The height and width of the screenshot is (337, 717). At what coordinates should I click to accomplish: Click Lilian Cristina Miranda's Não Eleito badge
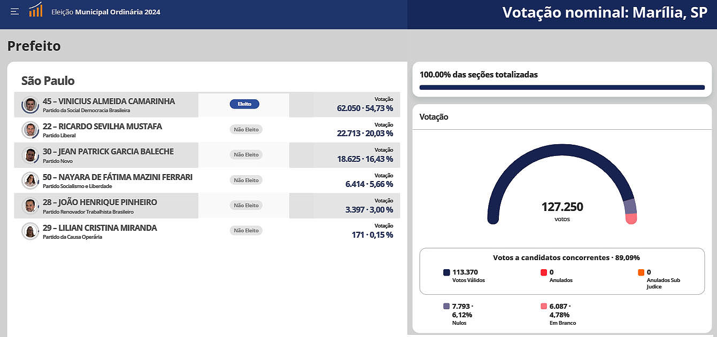(246, 231)
